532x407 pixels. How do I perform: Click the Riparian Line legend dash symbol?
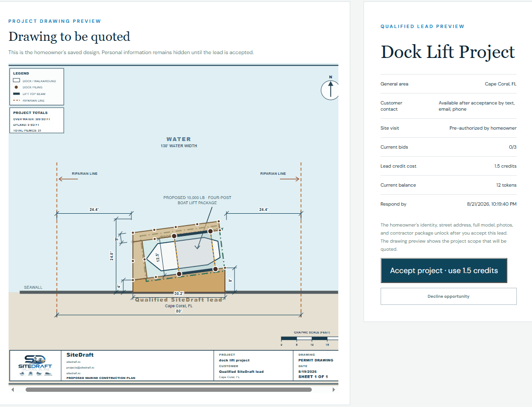(x=16, y=101)
